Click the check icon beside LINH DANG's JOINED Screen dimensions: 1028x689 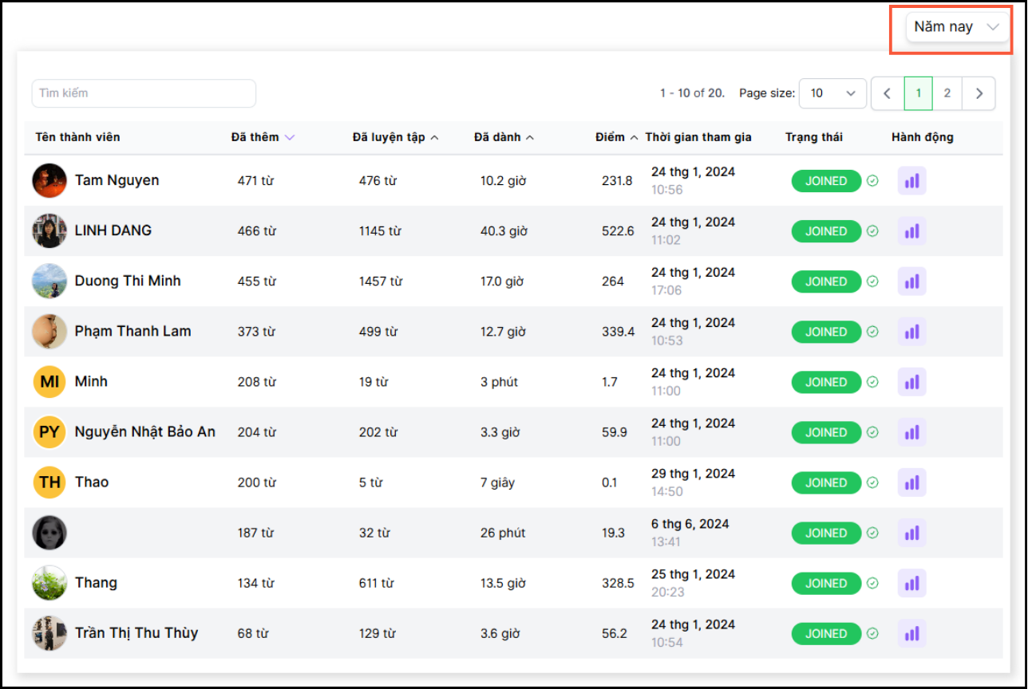tap(872, 231)
